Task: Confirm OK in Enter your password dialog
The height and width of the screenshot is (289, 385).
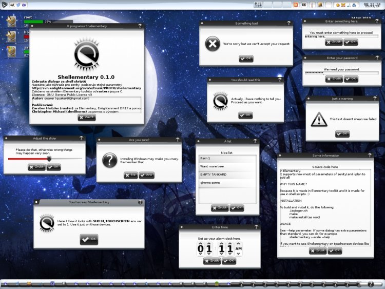Action: click(351, 79)
